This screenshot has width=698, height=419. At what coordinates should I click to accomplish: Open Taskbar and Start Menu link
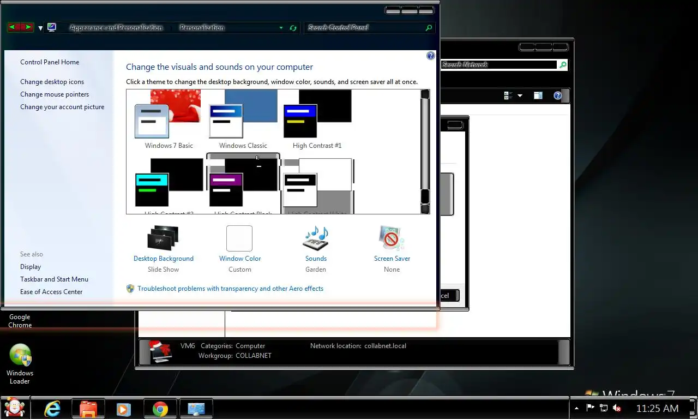[x=54, y=279]
